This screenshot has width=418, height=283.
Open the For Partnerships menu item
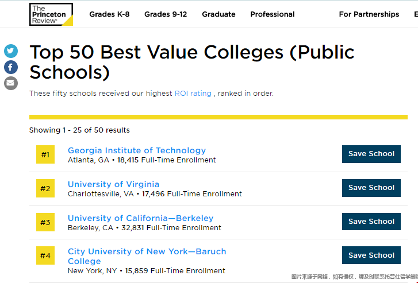click(369, 14)
